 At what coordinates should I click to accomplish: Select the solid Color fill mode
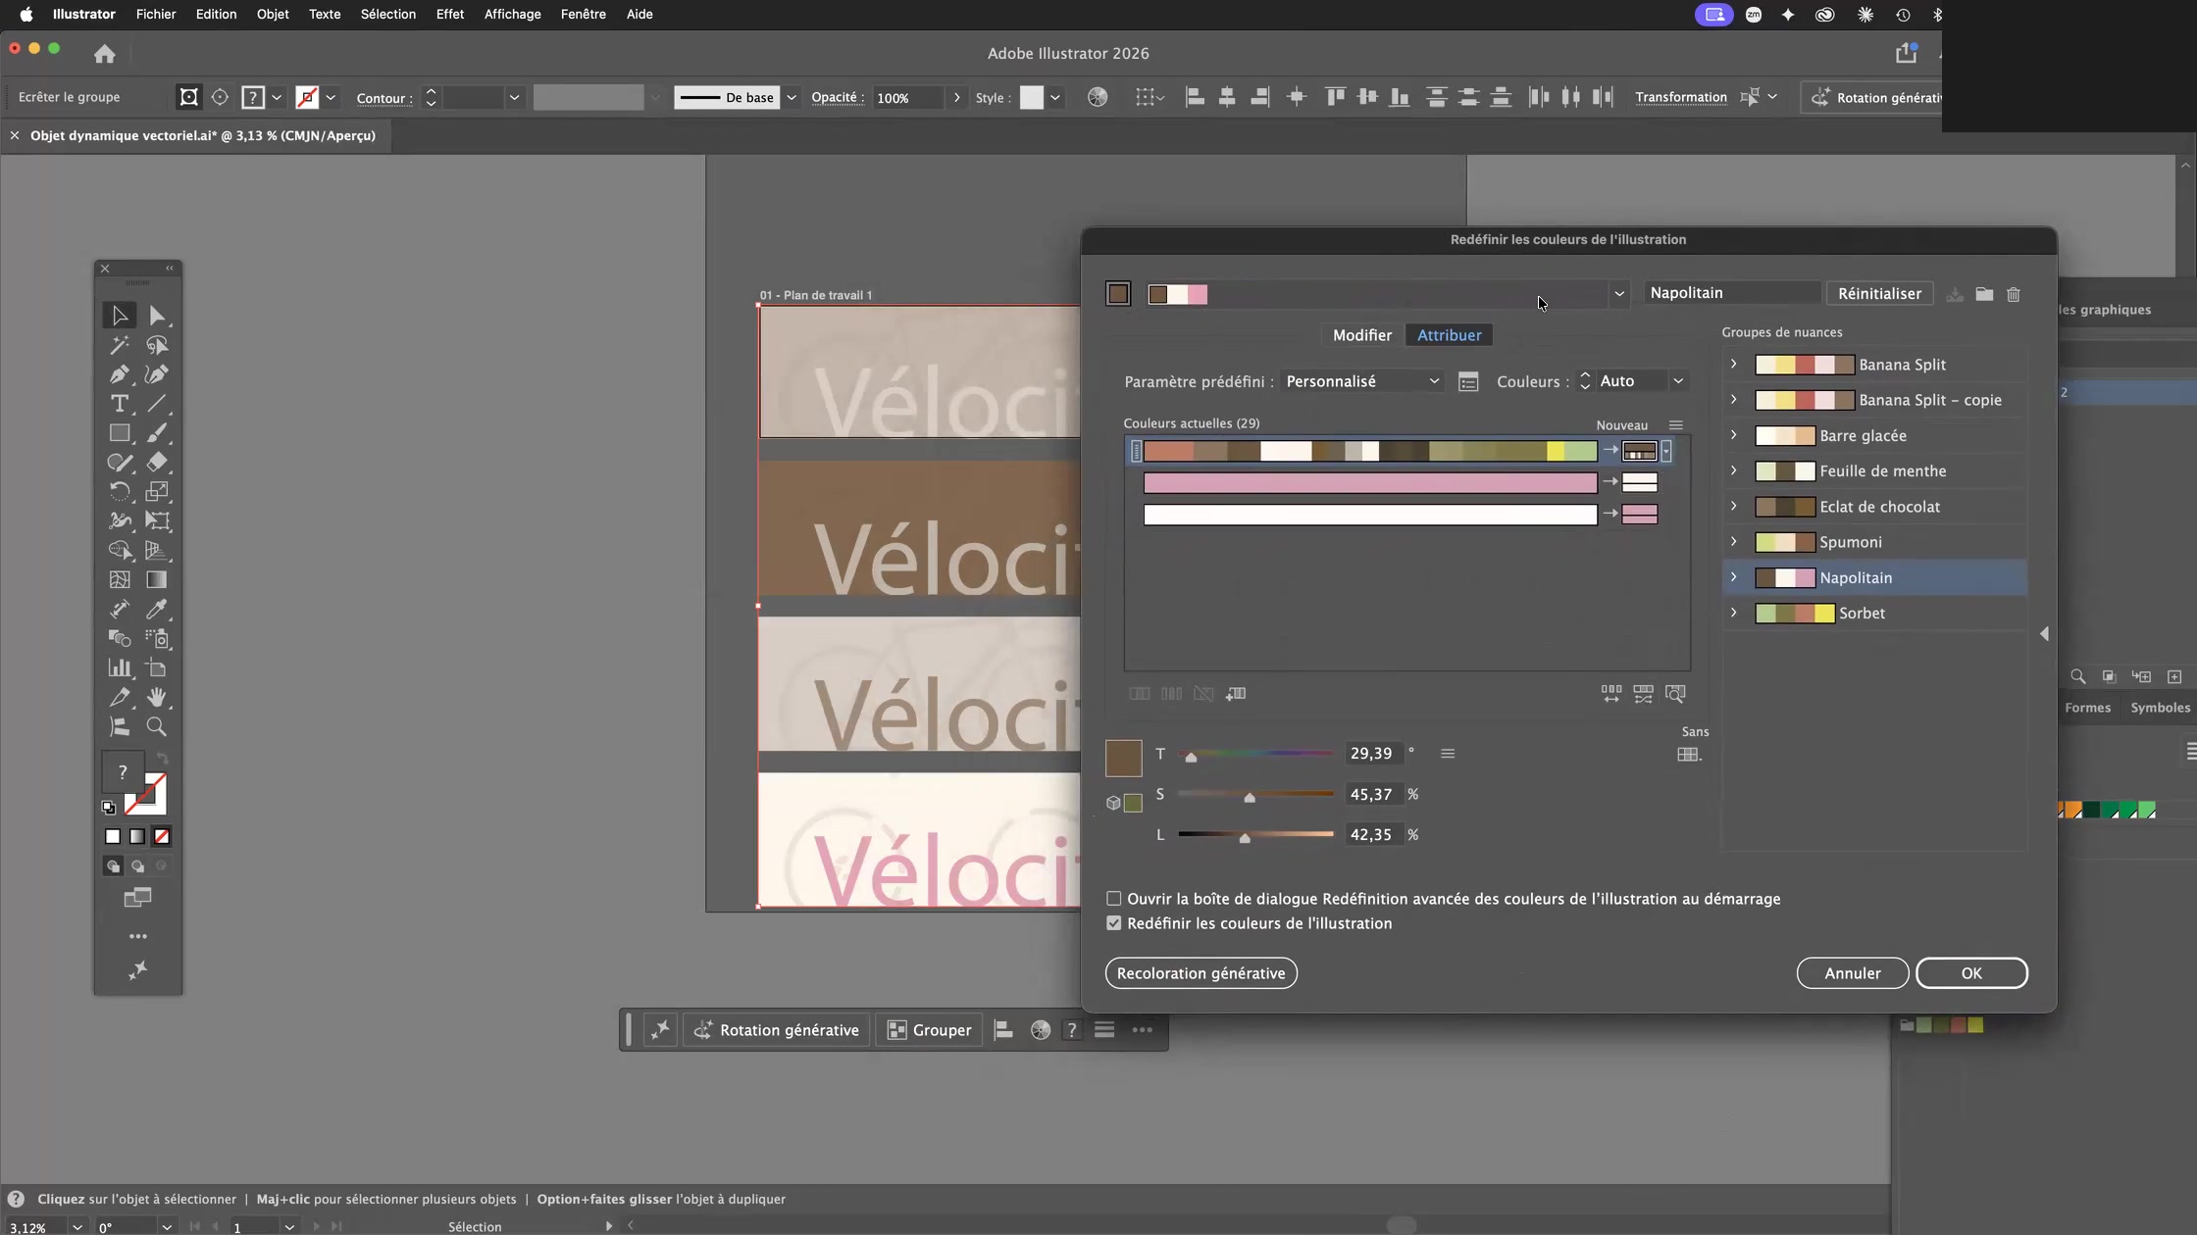[113, 837]
